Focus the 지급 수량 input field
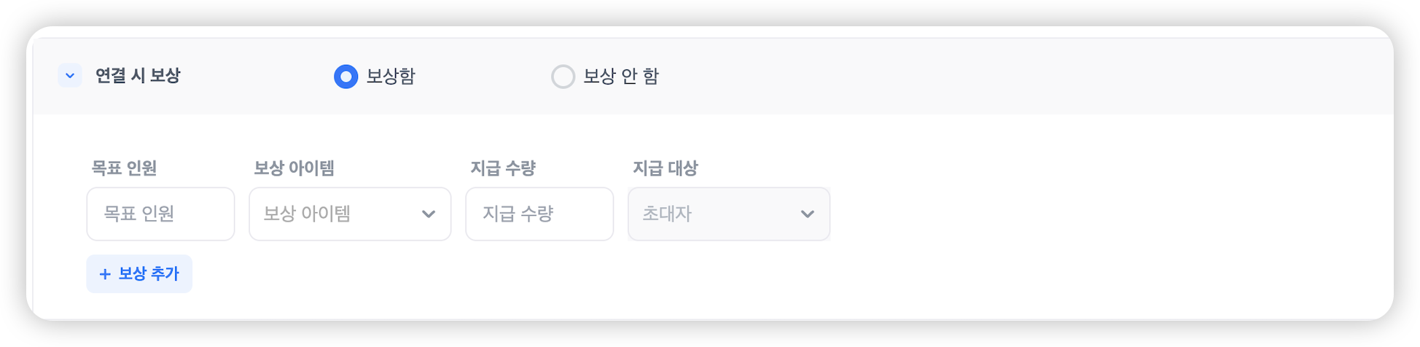The width and height of the screenshot is (1420, 347). pyautogui.click(x=539, y=214)
